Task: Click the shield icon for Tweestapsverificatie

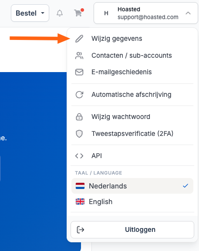Action: [79, 134]
